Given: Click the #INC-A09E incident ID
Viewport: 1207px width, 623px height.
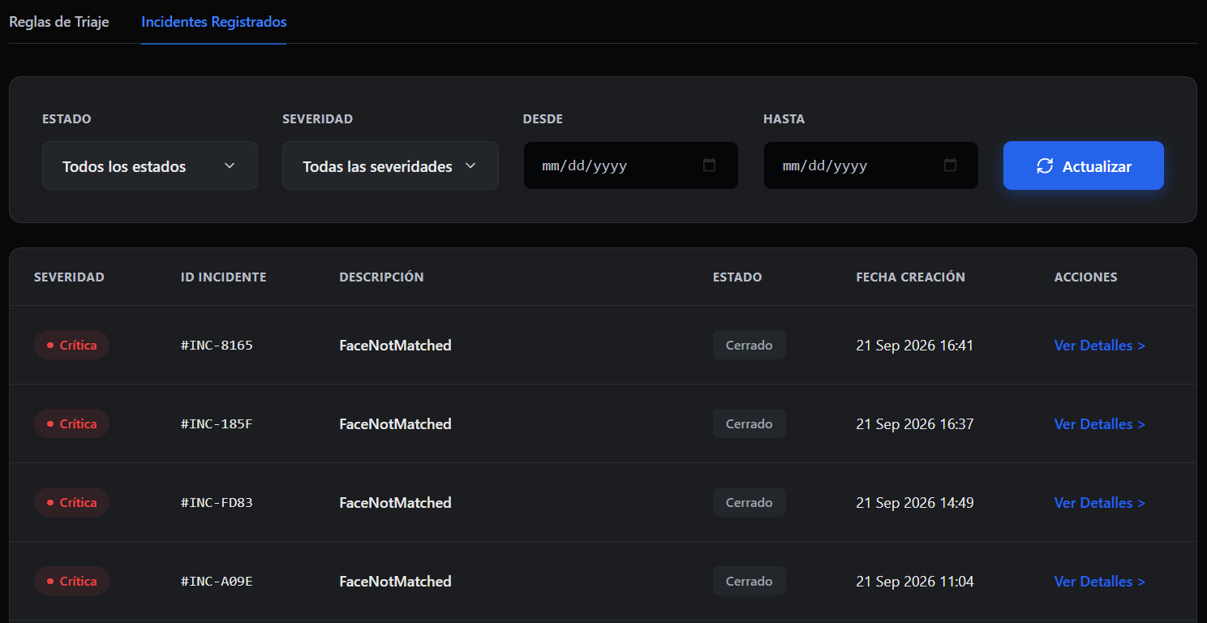Looking at the screenshot, I should point(217,582).
